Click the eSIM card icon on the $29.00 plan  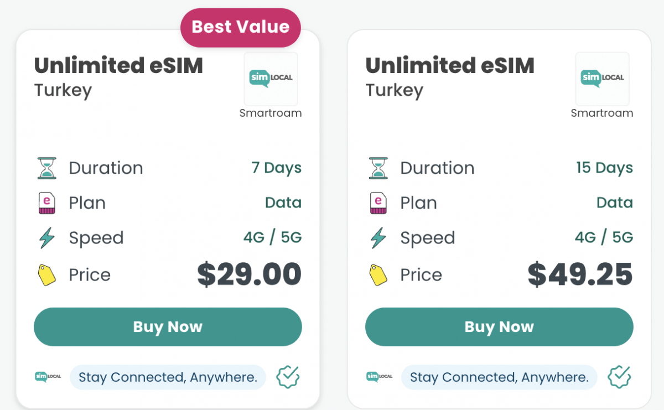click(47, 203)
